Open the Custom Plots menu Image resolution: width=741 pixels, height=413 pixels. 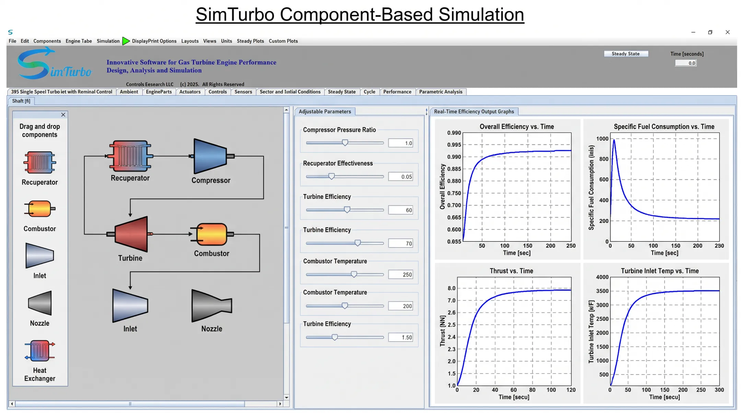point(283,41)
